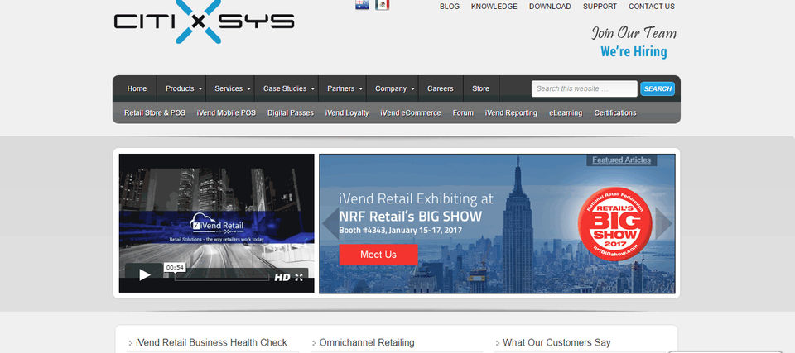
Task: Open the Featured Articles link
Action: tap(622, 160)
